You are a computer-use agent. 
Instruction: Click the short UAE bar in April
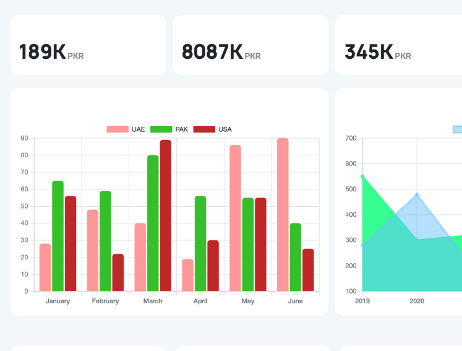(187, 275)
